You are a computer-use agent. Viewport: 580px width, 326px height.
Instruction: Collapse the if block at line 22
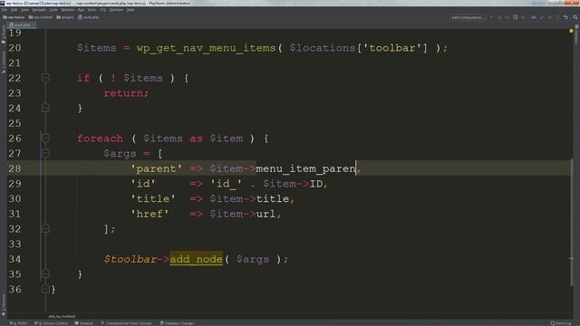point(45,78)
